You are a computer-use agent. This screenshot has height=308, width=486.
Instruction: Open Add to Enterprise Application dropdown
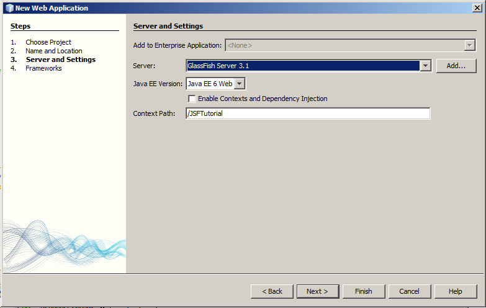469,45
